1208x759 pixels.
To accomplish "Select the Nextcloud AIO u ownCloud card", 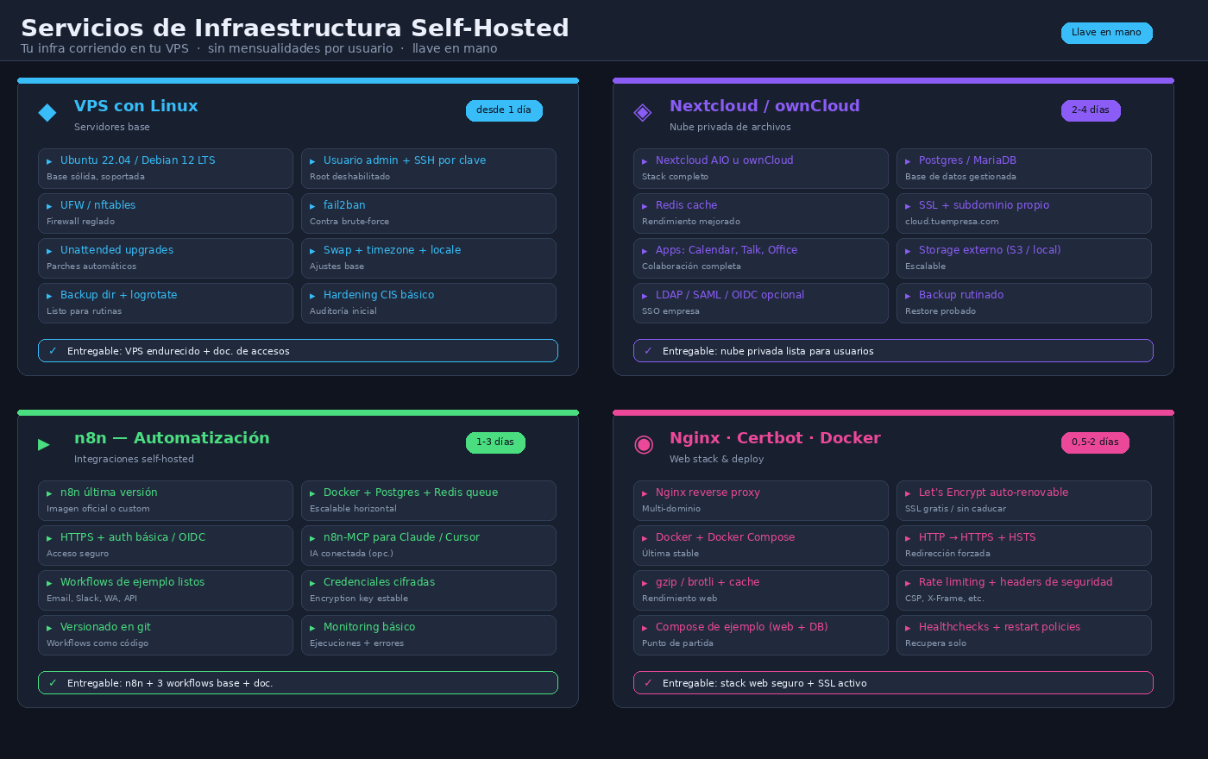I will (x=761, y=168).
